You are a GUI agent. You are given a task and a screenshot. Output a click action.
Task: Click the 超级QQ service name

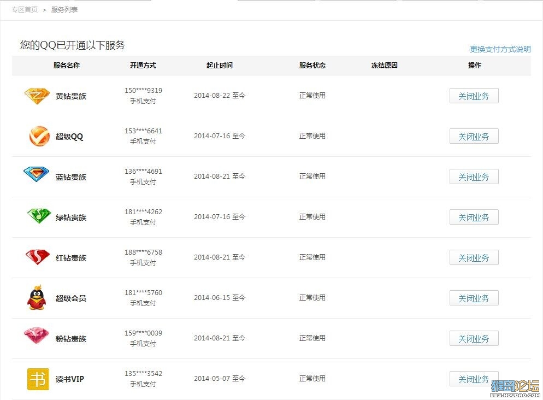69,137
